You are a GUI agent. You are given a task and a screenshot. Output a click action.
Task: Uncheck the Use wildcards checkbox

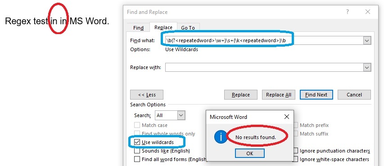click(x=137, y=142)
